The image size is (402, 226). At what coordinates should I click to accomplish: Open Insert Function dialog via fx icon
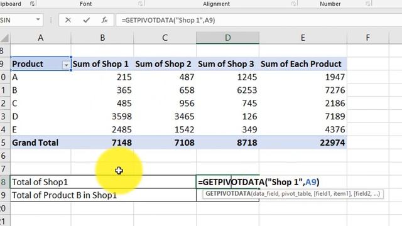coord(104,20)
